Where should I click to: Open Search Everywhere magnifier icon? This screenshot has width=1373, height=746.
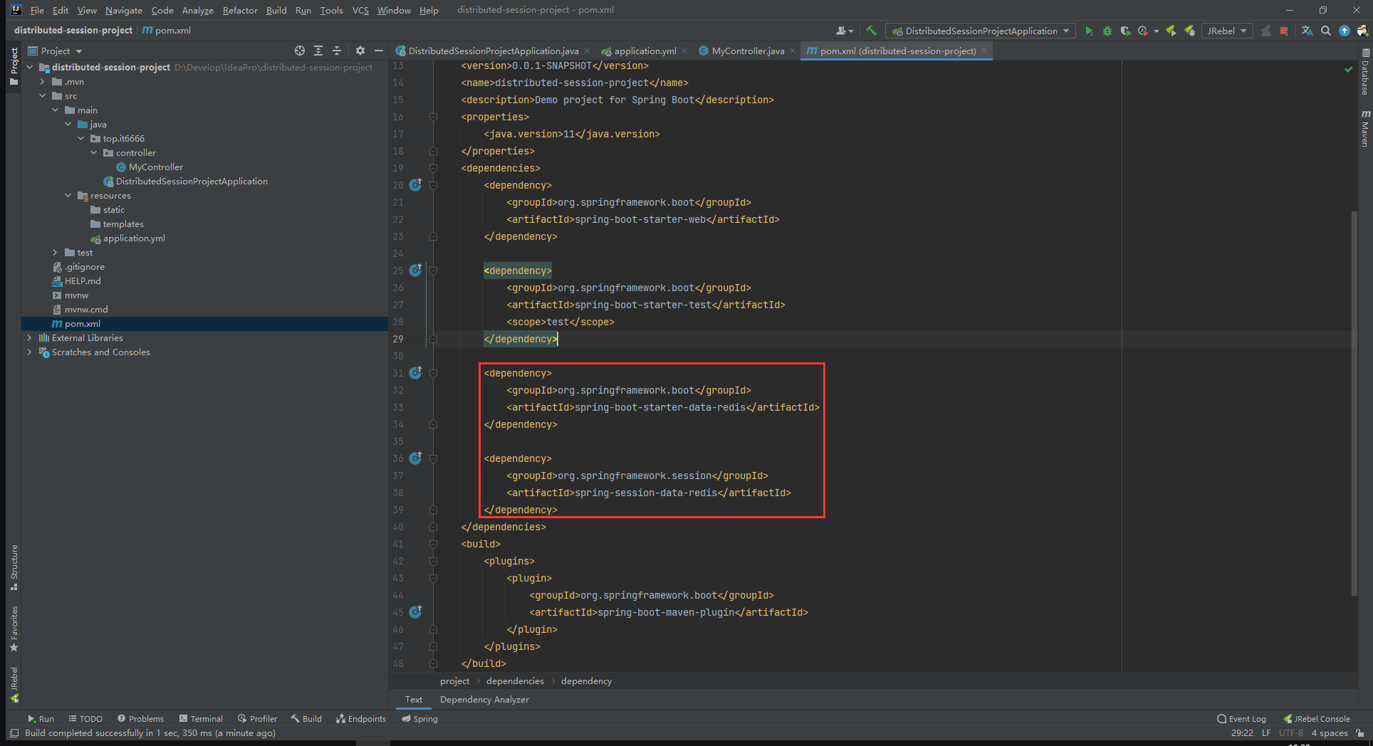click(1326, 31)
